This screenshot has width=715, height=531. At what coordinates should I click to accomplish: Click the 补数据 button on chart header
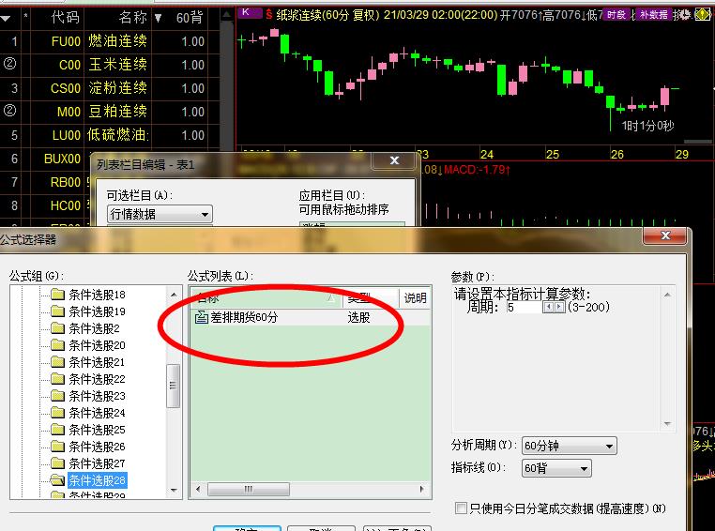pyautogui.click(x=653, y=15)
